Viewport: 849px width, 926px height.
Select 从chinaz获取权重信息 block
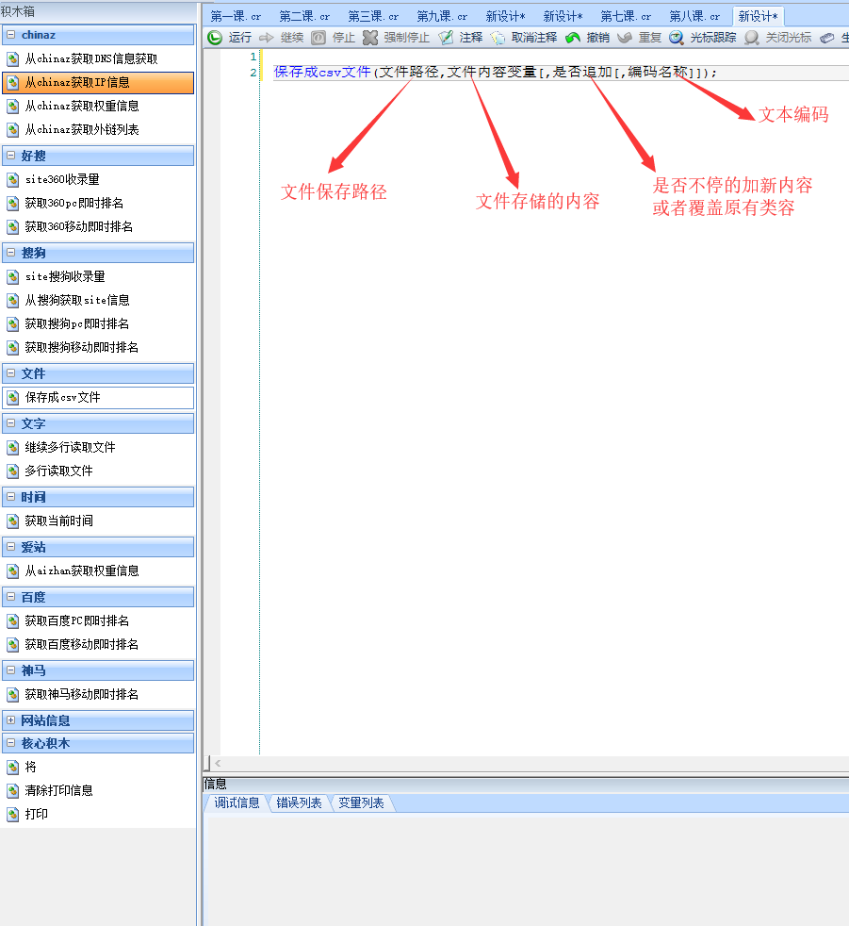point(82,107)
